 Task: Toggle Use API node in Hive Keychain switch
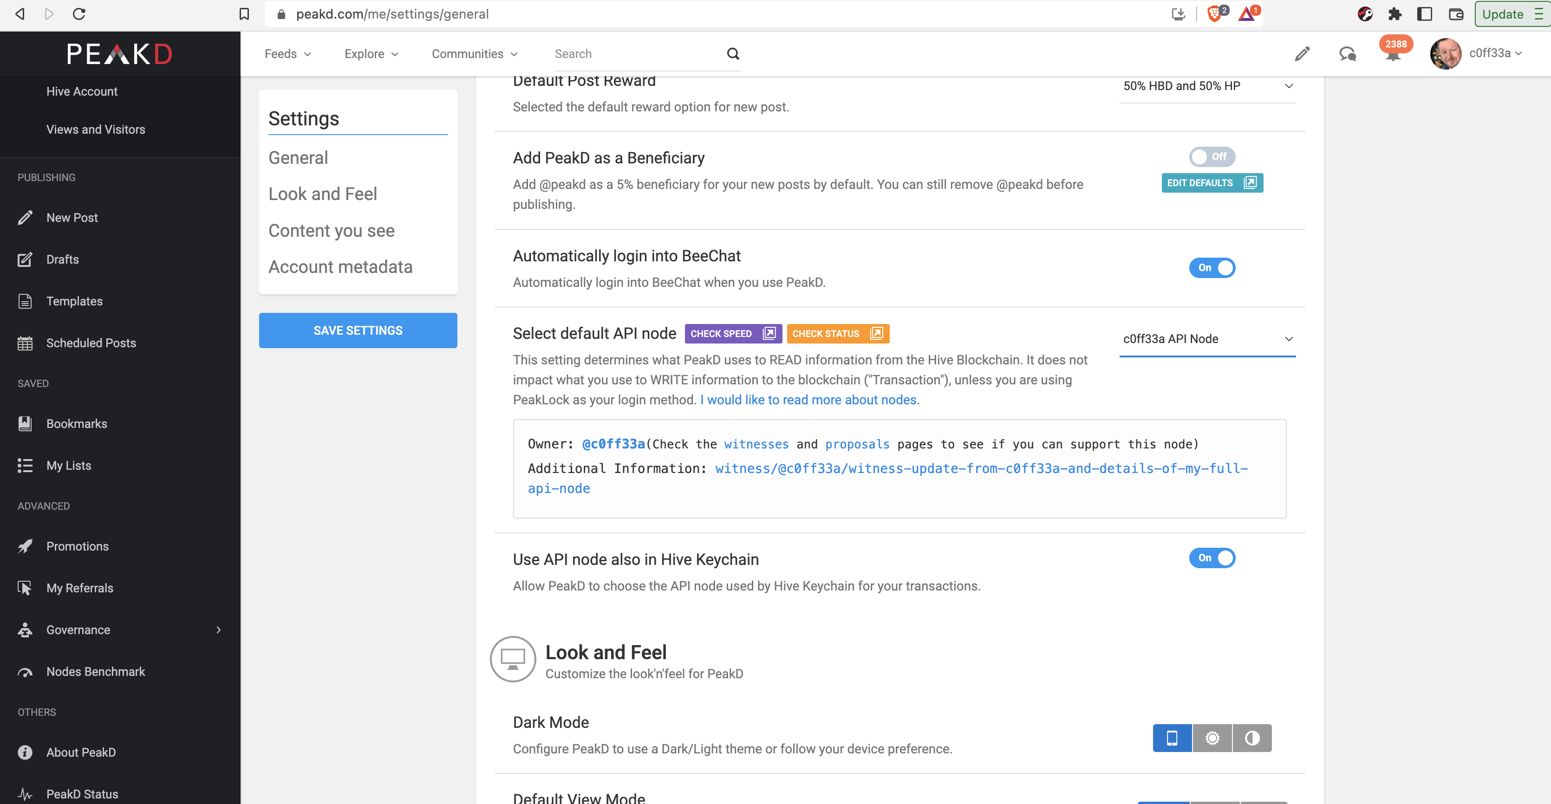[x=1212, y=558]
